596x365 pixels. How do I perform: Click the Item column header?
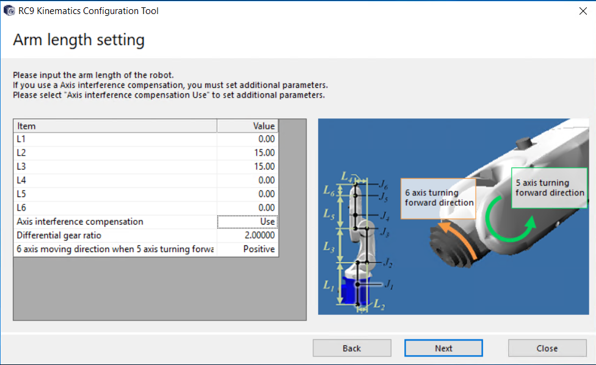(x=115, y=126)
